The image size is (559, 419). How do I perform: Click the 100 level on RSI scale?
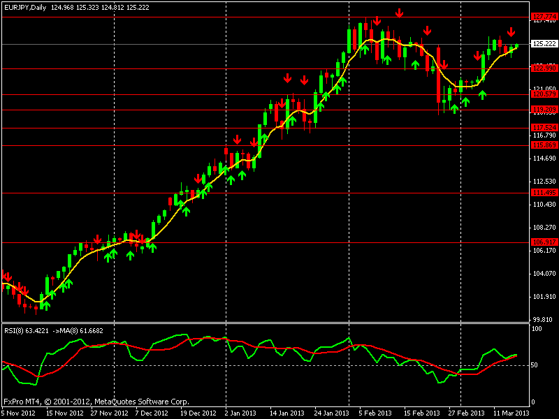click(537, 328)
